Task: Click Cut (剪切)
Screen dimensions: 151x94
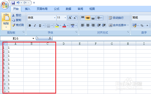Action: 17,15
